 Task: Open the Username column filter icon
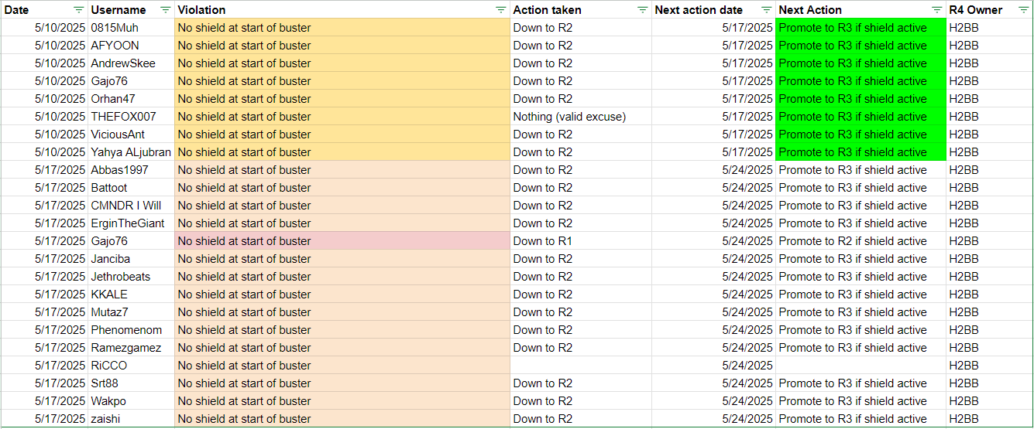pos(165,10)
